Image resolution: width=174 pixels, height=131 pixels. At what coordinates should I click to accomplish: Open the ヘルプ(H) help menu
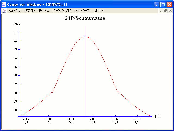(x=99, y=11)
